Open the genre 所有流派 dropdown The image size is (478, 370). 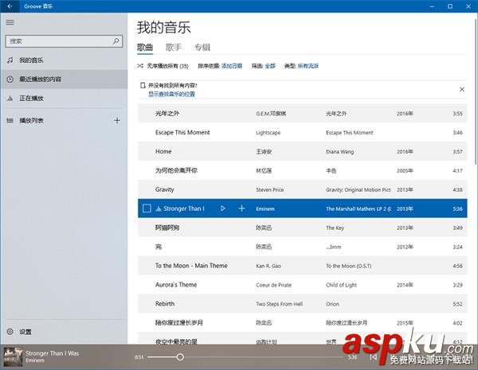[308, 66]
